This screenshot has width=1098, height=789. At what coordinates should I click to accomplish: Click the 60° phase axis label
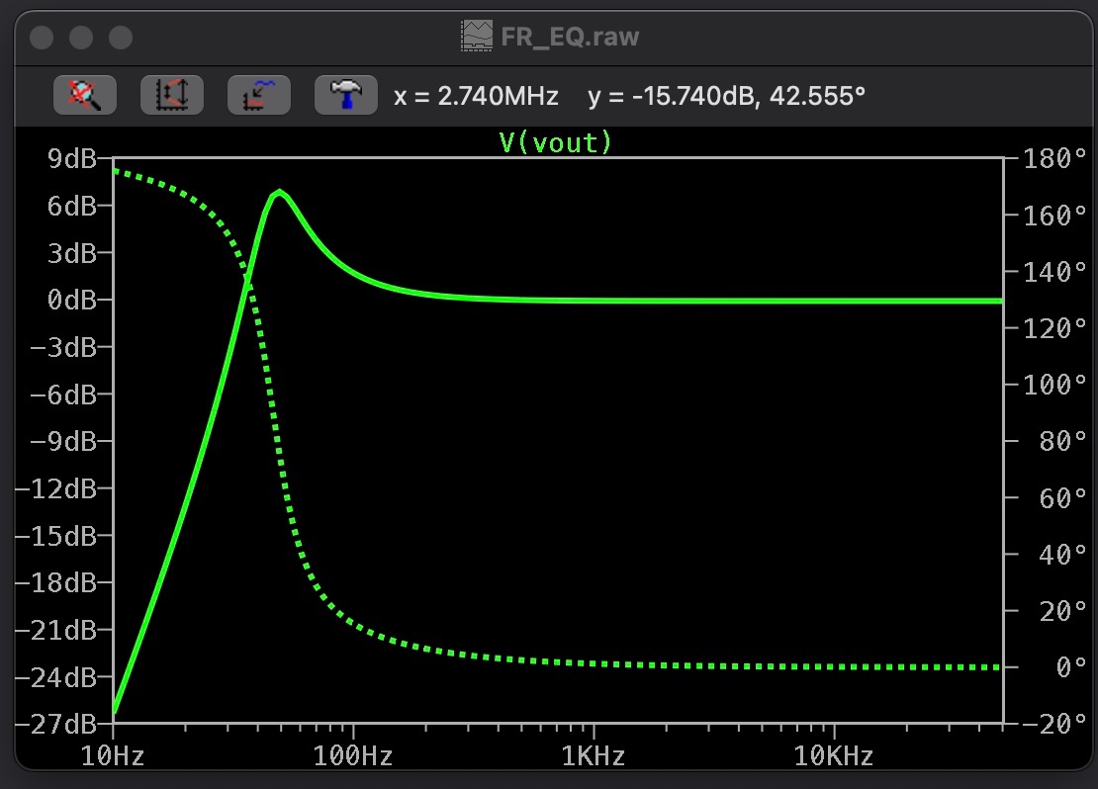(1063, 497)
